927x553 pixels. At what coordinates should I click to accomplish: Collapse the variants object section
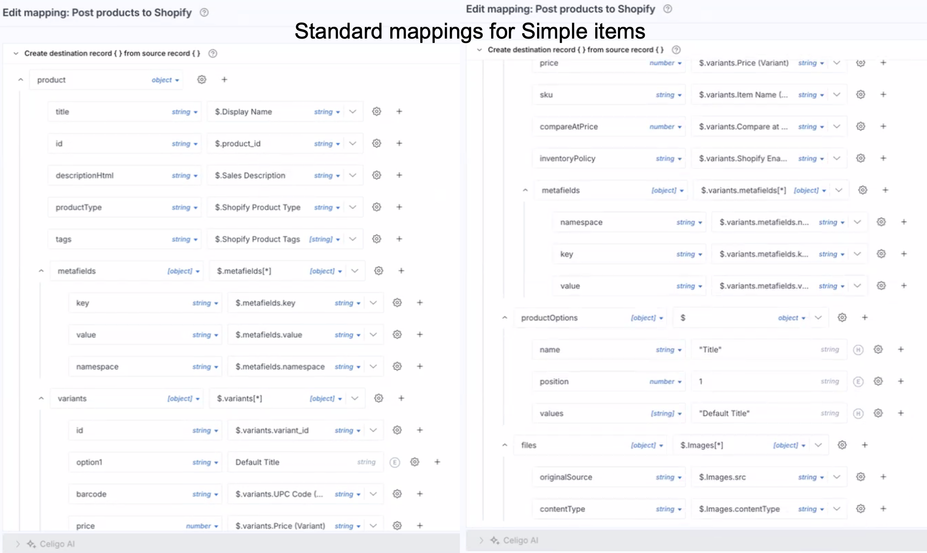pos(40,398)
